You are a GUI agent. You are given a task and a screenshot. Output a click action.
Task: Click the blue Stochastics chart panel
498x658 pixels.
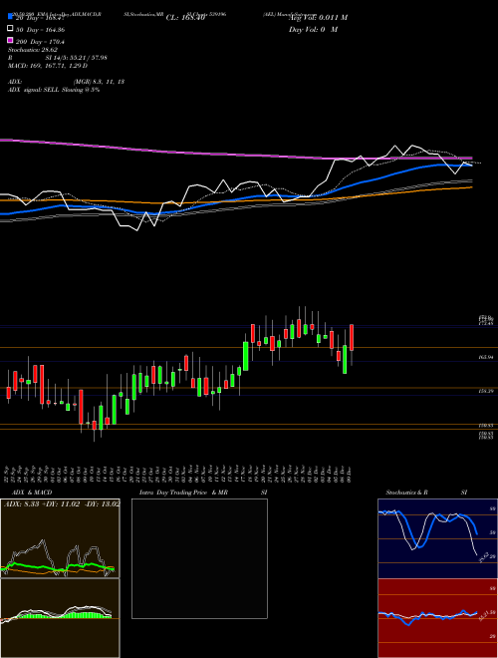437,538
